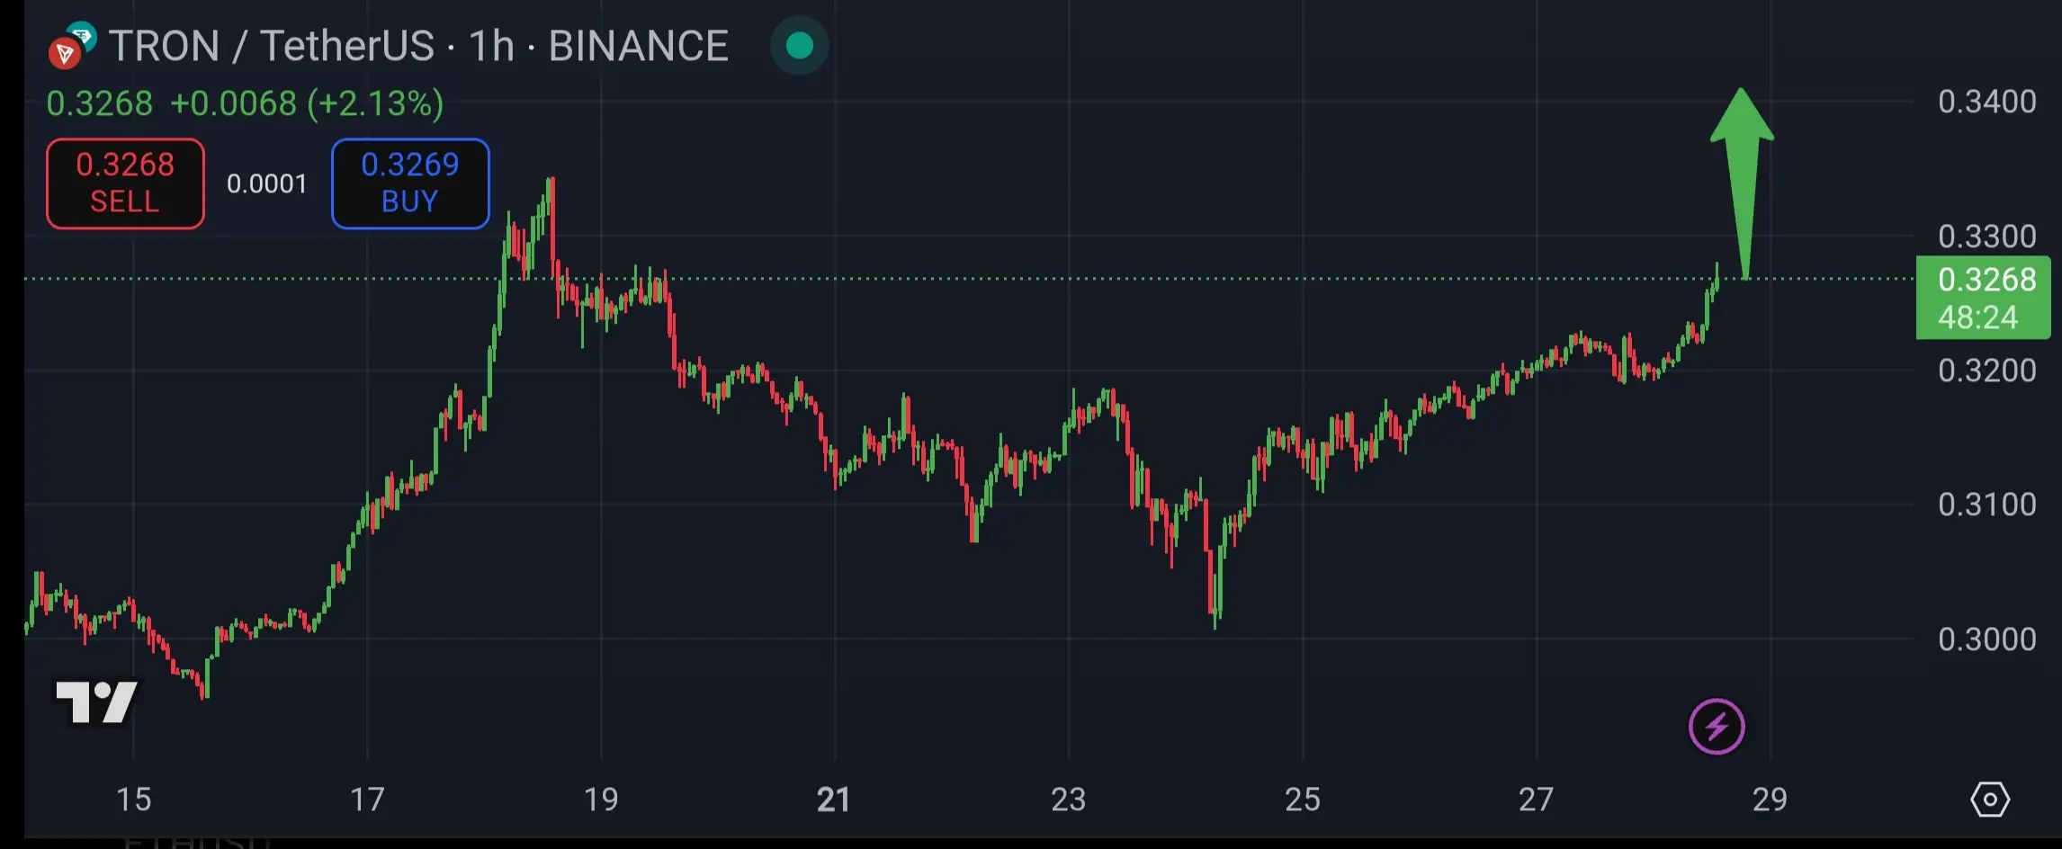
Task: Click the green market status dot
Action: pos(799,45)
